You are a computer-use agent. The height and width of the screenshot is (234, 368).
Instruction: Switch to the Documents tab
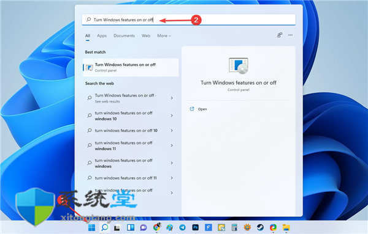click(x=124, y=36)
